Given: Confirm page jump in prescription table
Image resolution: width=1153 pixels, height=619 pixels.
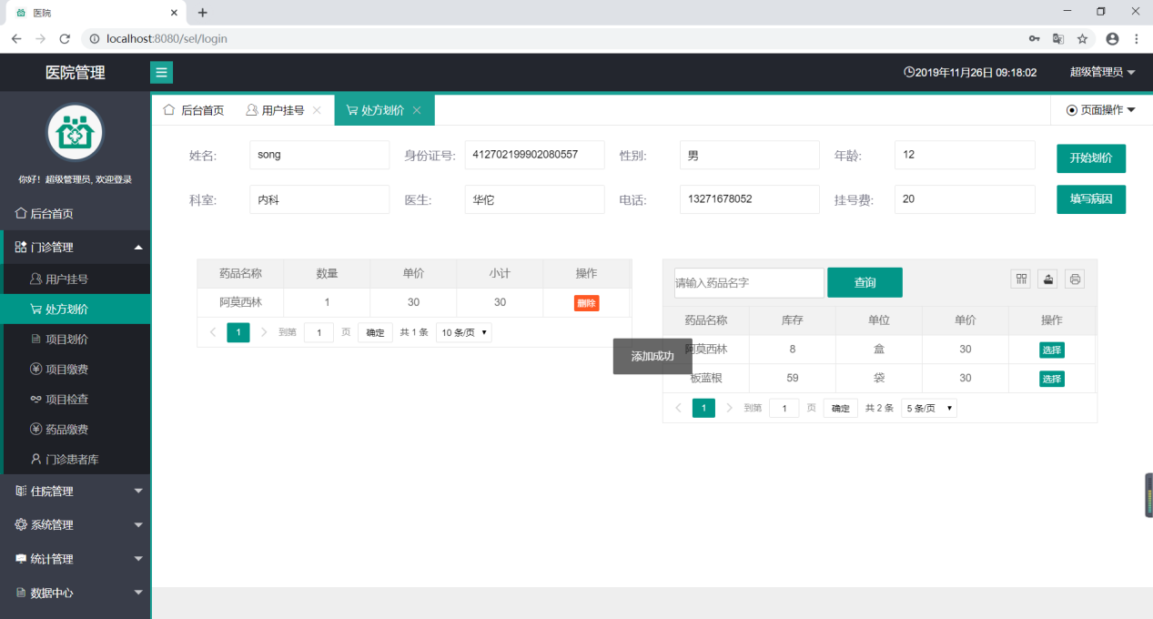Looking at the screenshot, I should point(375,332).
